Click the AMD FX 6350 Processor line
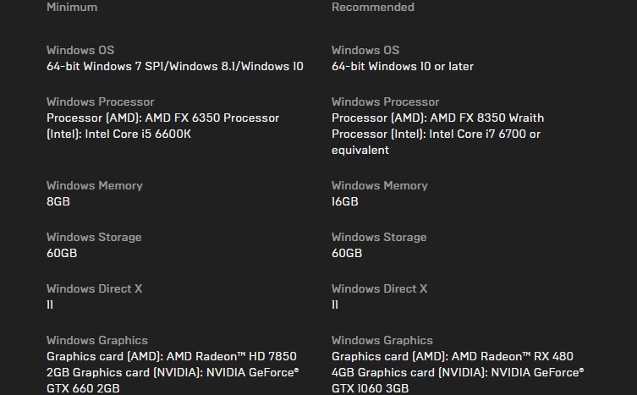The height and width of the screenshot is (395, 637). 162,118
